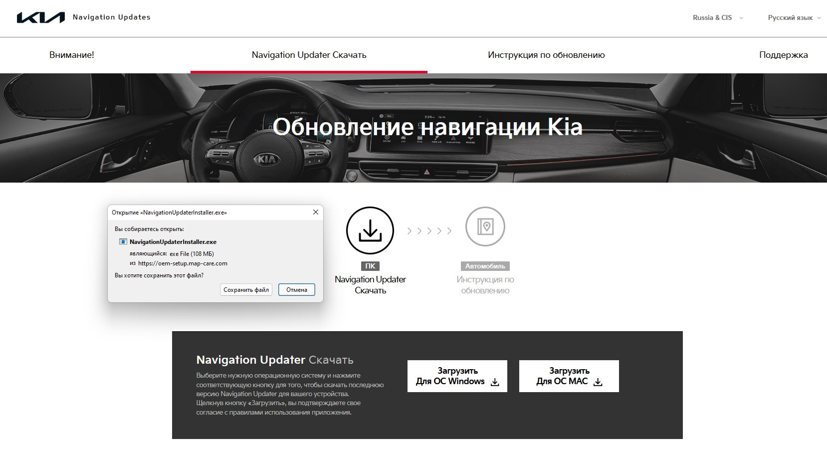
Task: Click the https://oem-setup.map-care.com source text
Action: coord(183,263)
